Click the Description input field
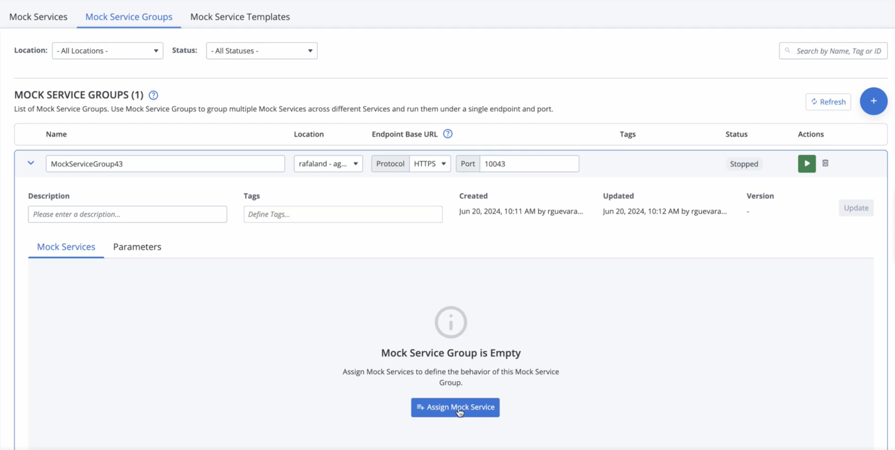 click(128, 214)
